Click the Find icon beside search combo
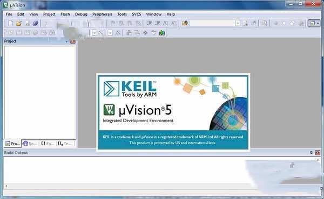Image resolution: width=324 pixels, height=199 pixels. tap(245, 23)
